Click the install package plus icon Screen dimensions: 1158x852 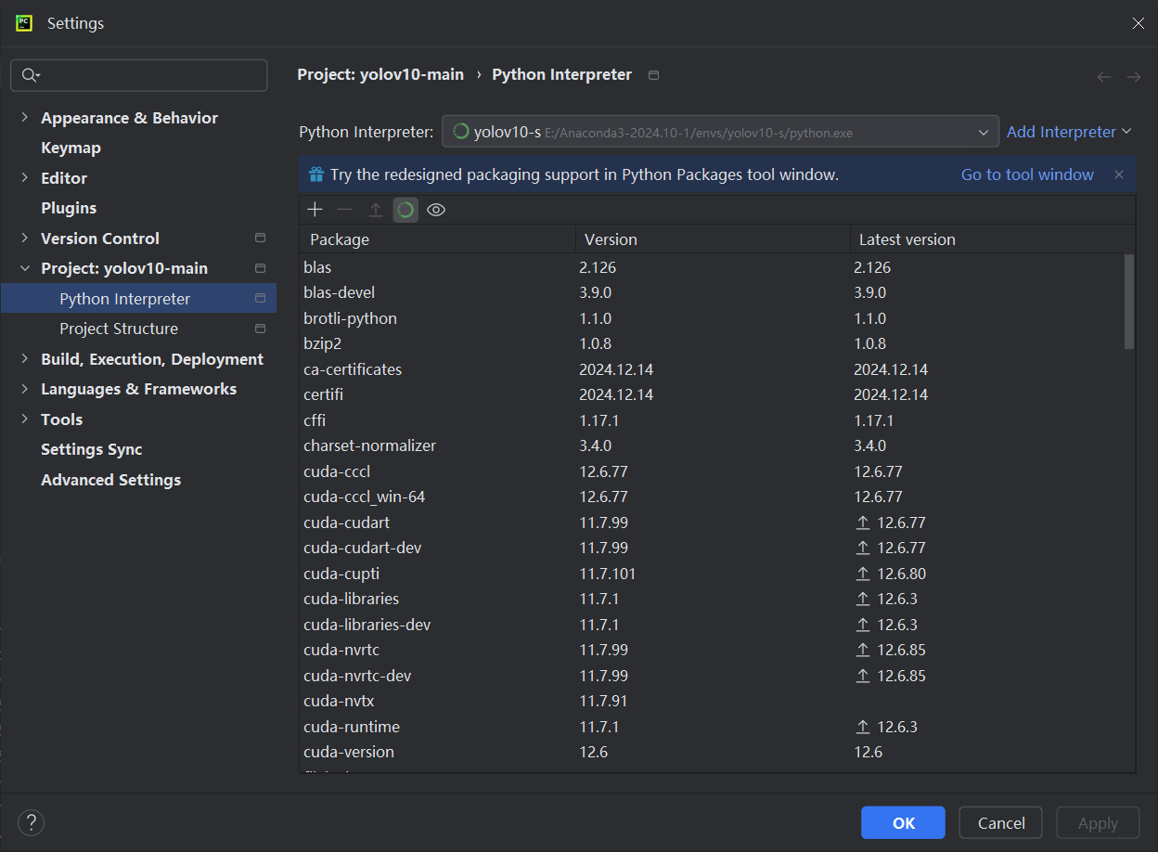[x=315, y=210]
